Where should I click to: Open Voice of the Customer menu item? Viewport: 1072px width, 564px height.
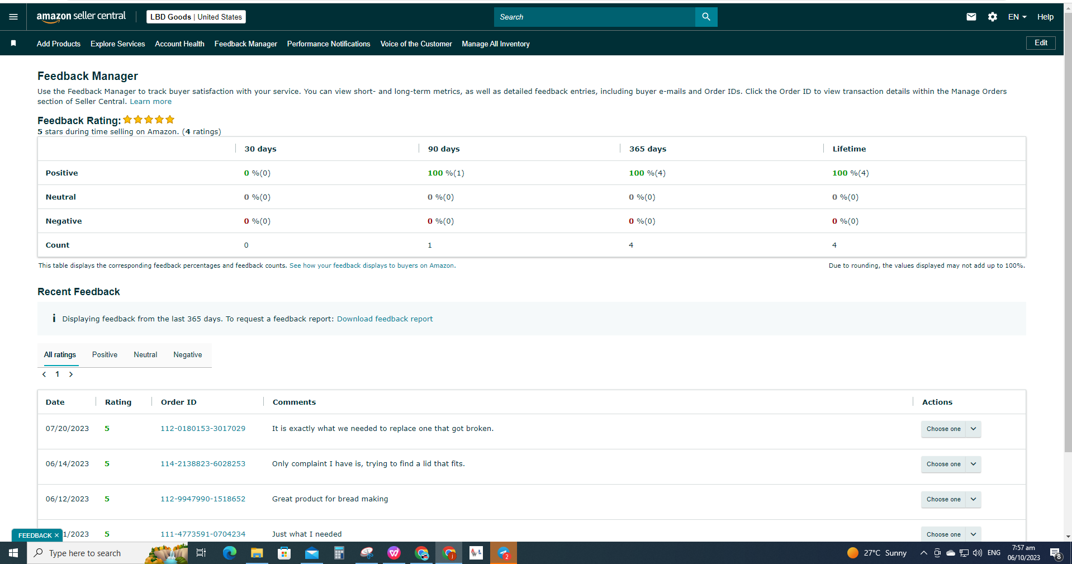point(416,44)
